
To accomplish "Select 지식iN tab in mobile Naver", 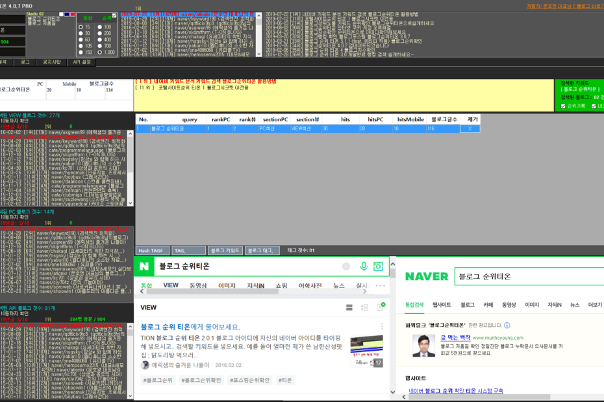I will (255, 285).
